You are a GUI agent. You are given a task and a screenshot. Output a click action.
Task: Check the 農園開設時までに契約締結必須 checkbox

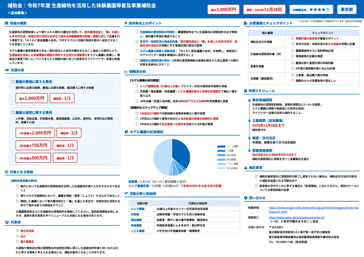tap(293, 50)
